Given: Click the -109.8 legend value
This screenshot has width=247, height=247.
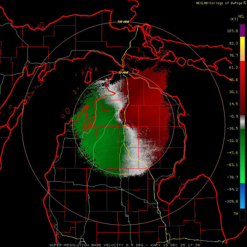Looking at the screenshot, I should 231,201.
